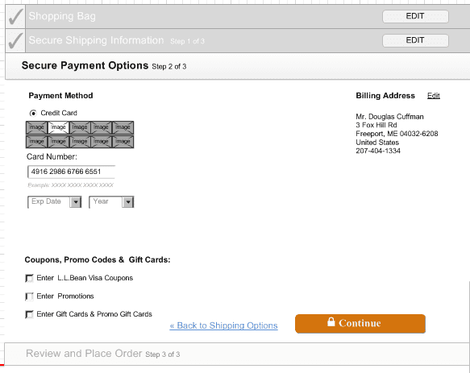Click EDIT button for Shopping Bag
Image resolution: width=470 pixels, height=373 pixels.
[x=415, y=16]
